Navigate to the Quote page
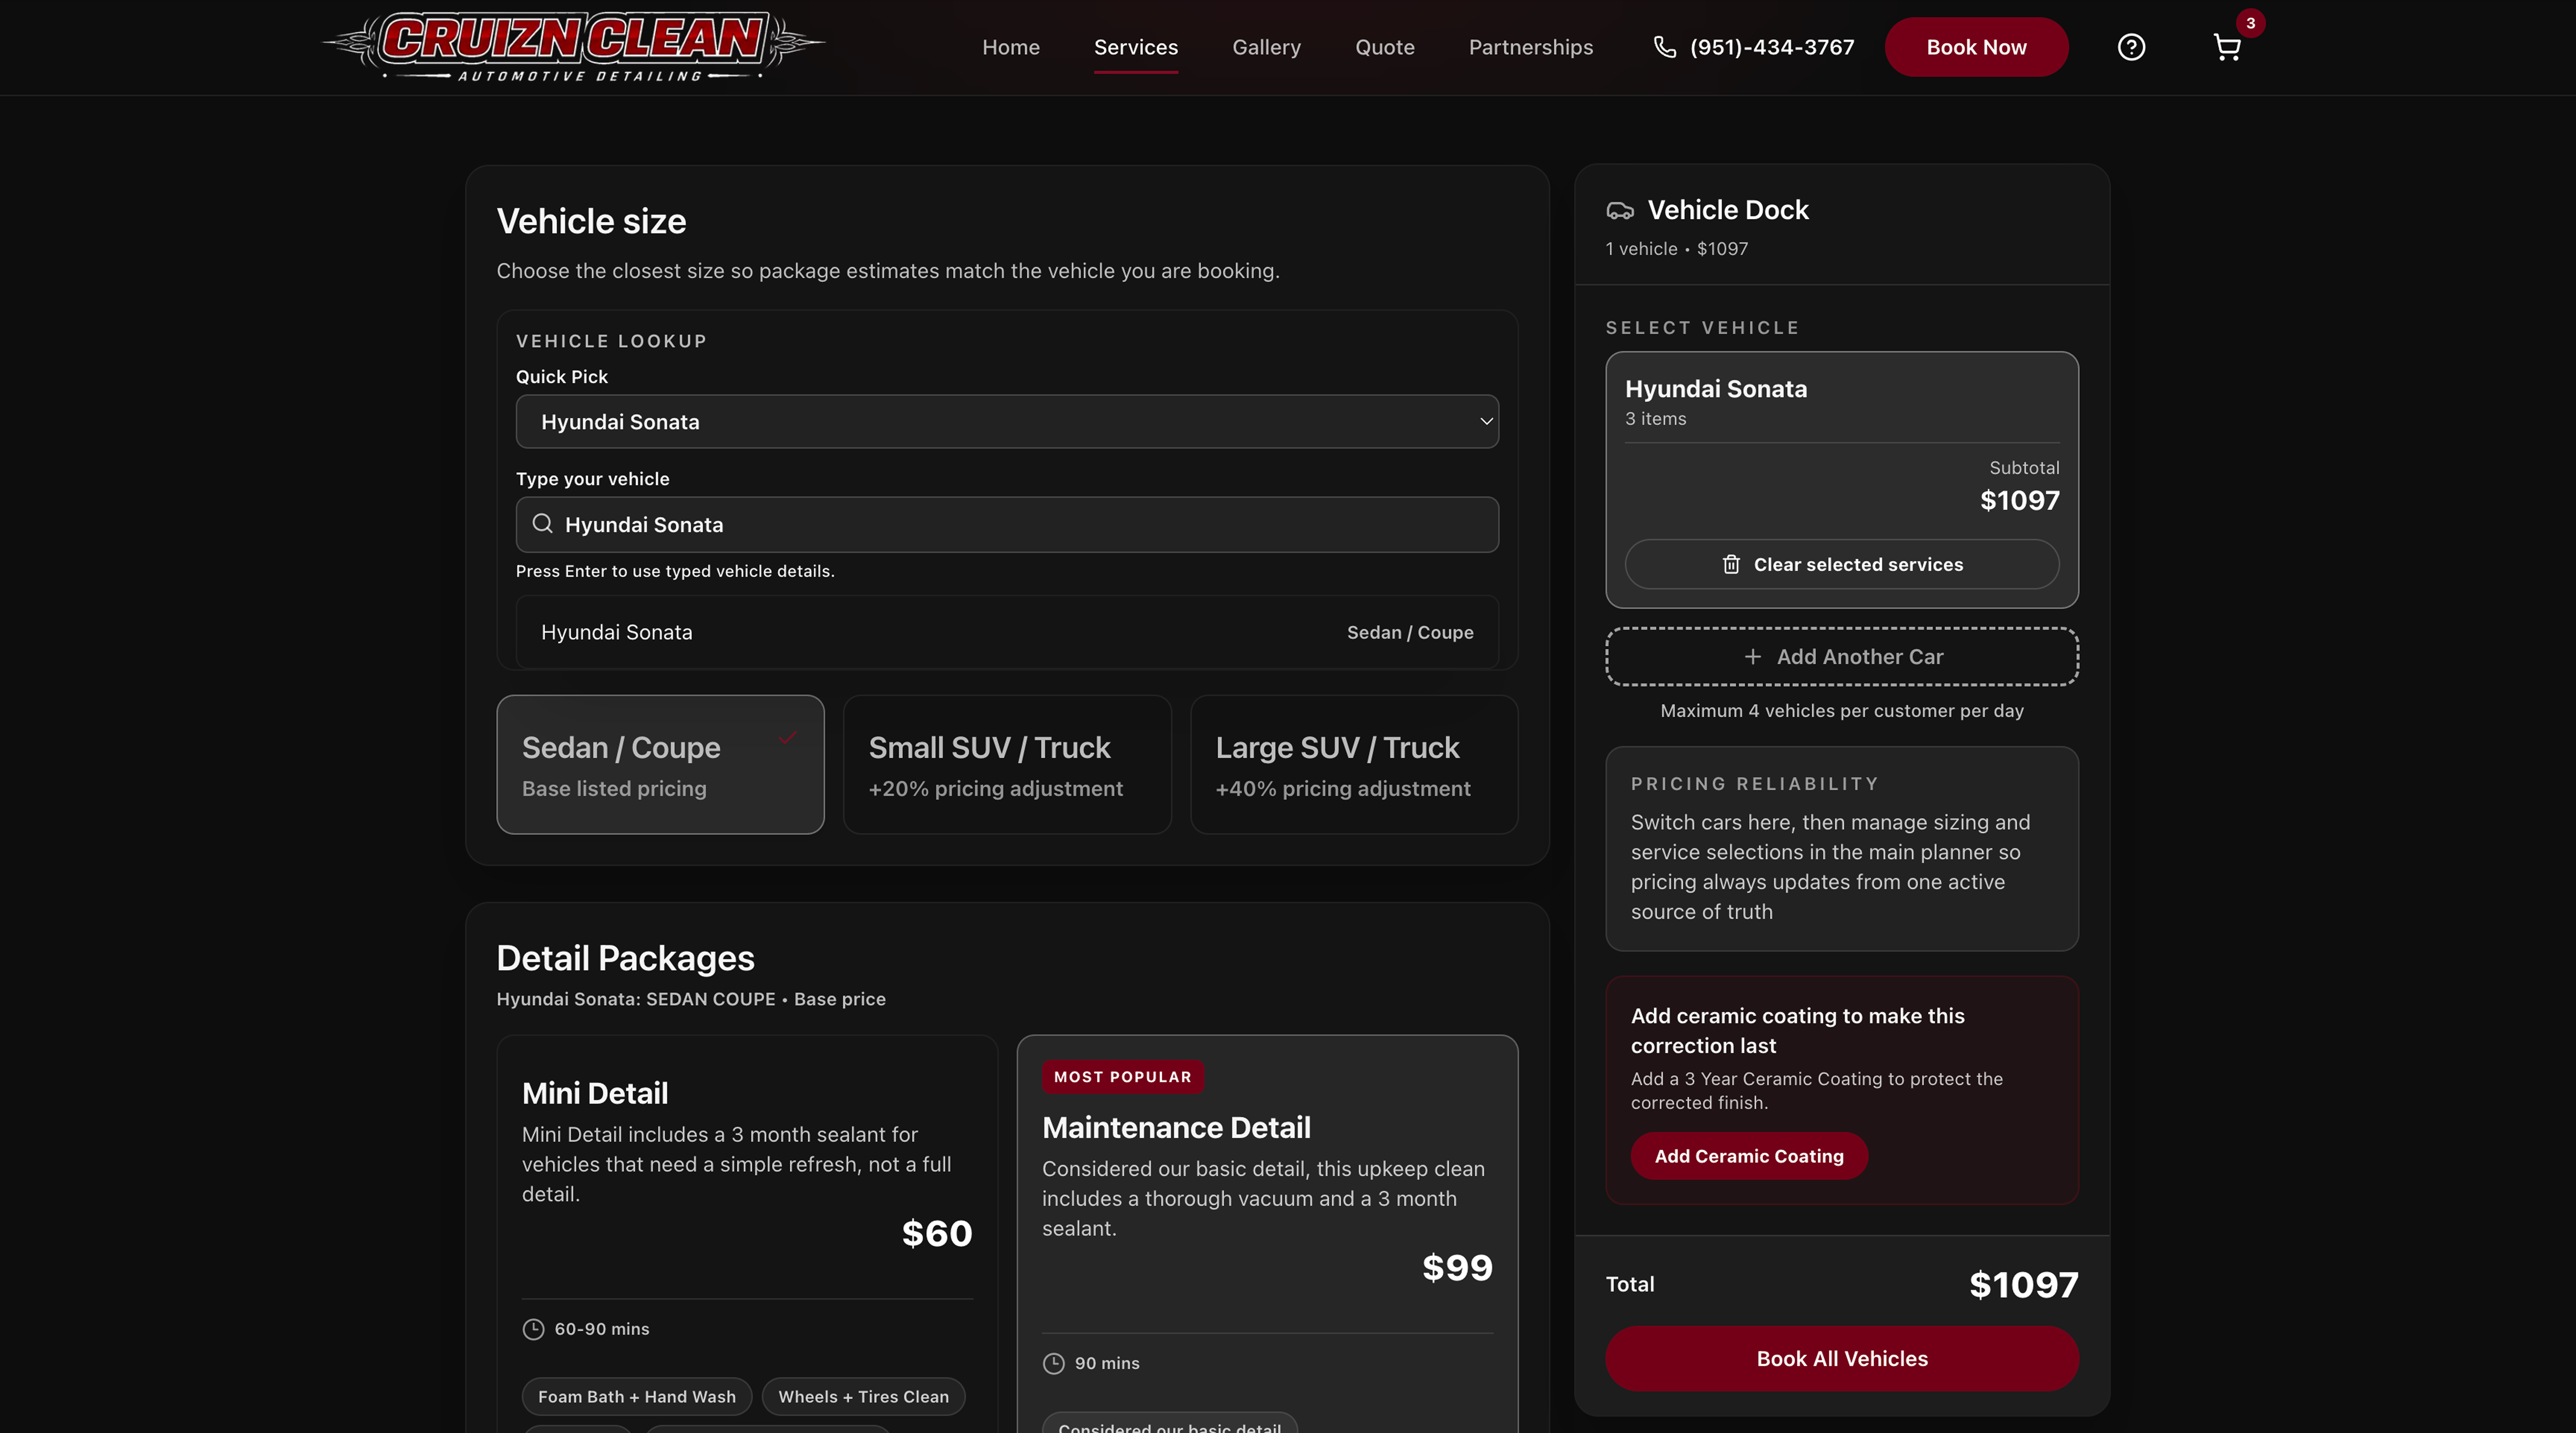2576x1433 pixels. [1384, 47]
